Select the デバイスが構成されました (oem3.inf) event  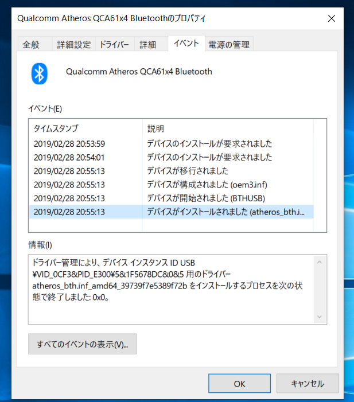click(172, 185)
